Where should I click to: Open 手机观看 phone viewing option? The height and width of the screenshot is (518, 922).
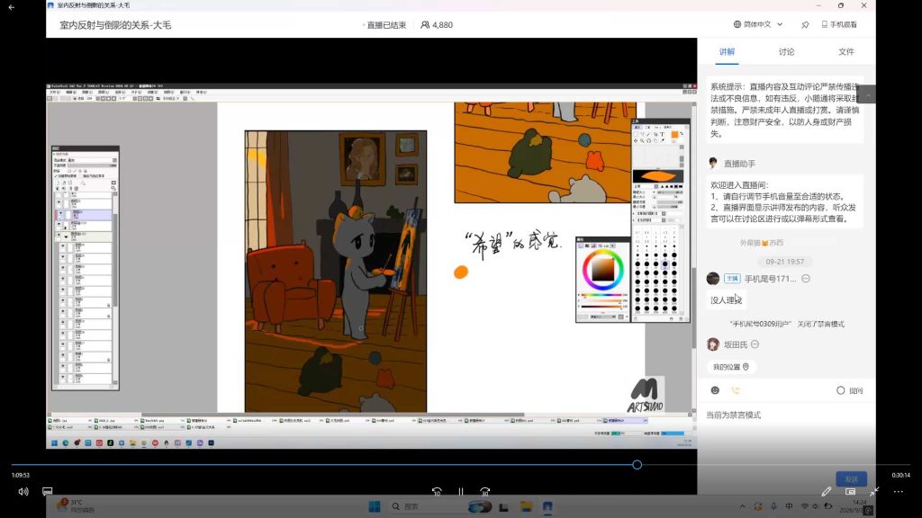[839, 24]
